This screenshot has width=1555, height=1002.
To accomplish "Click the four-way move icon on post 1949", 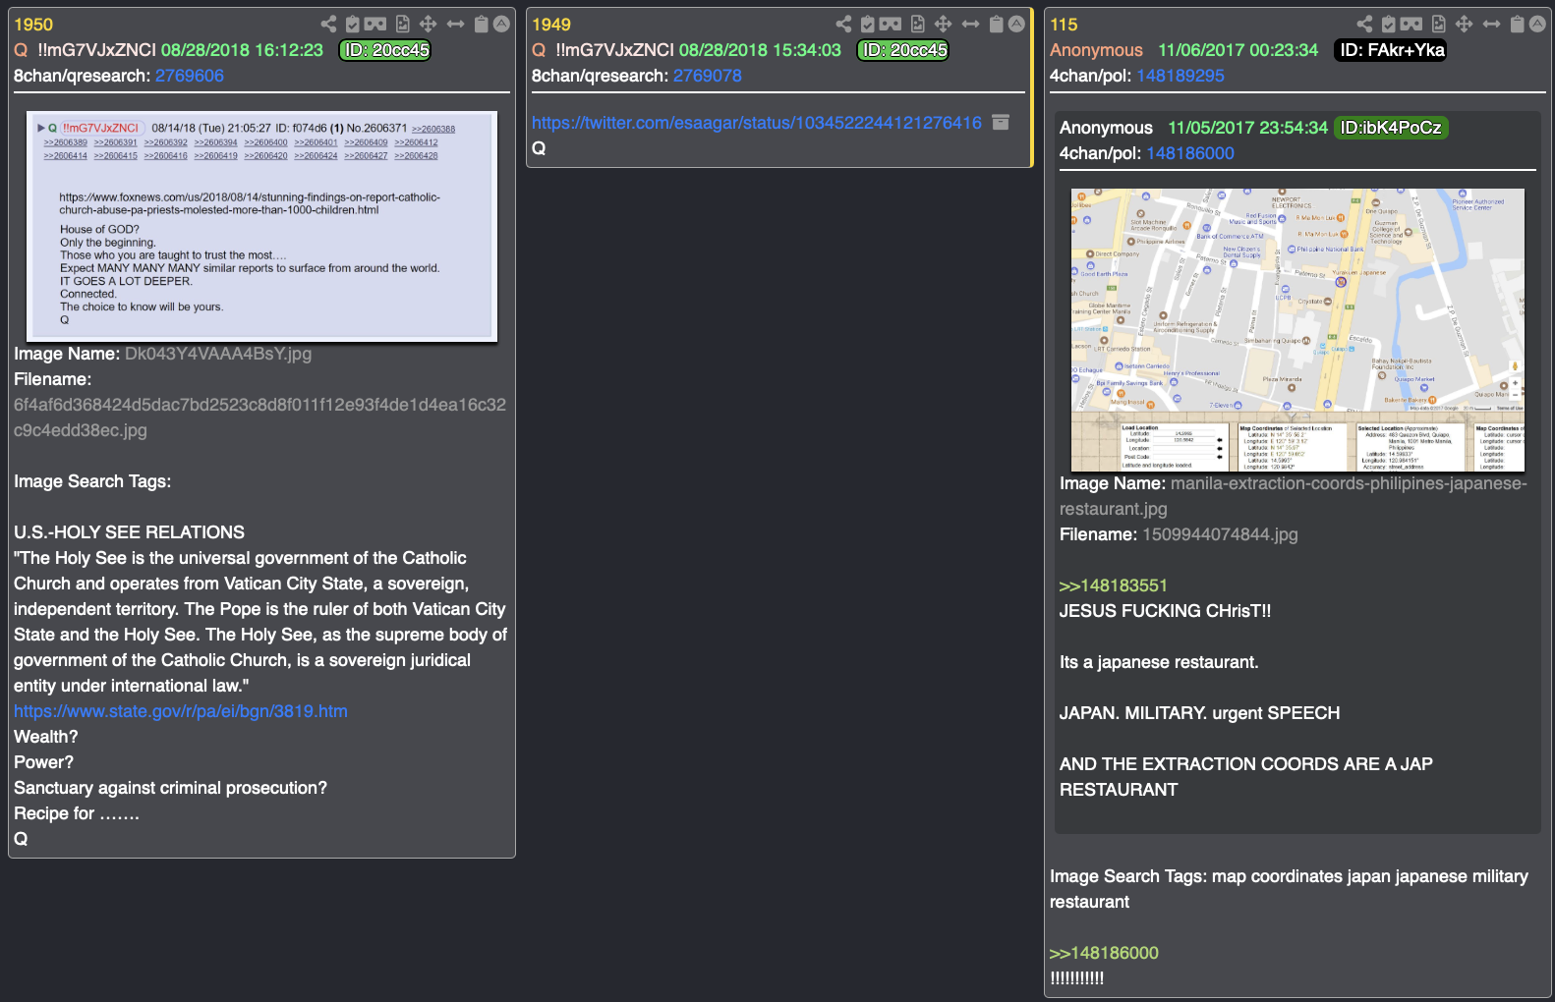I will (943, 24).
